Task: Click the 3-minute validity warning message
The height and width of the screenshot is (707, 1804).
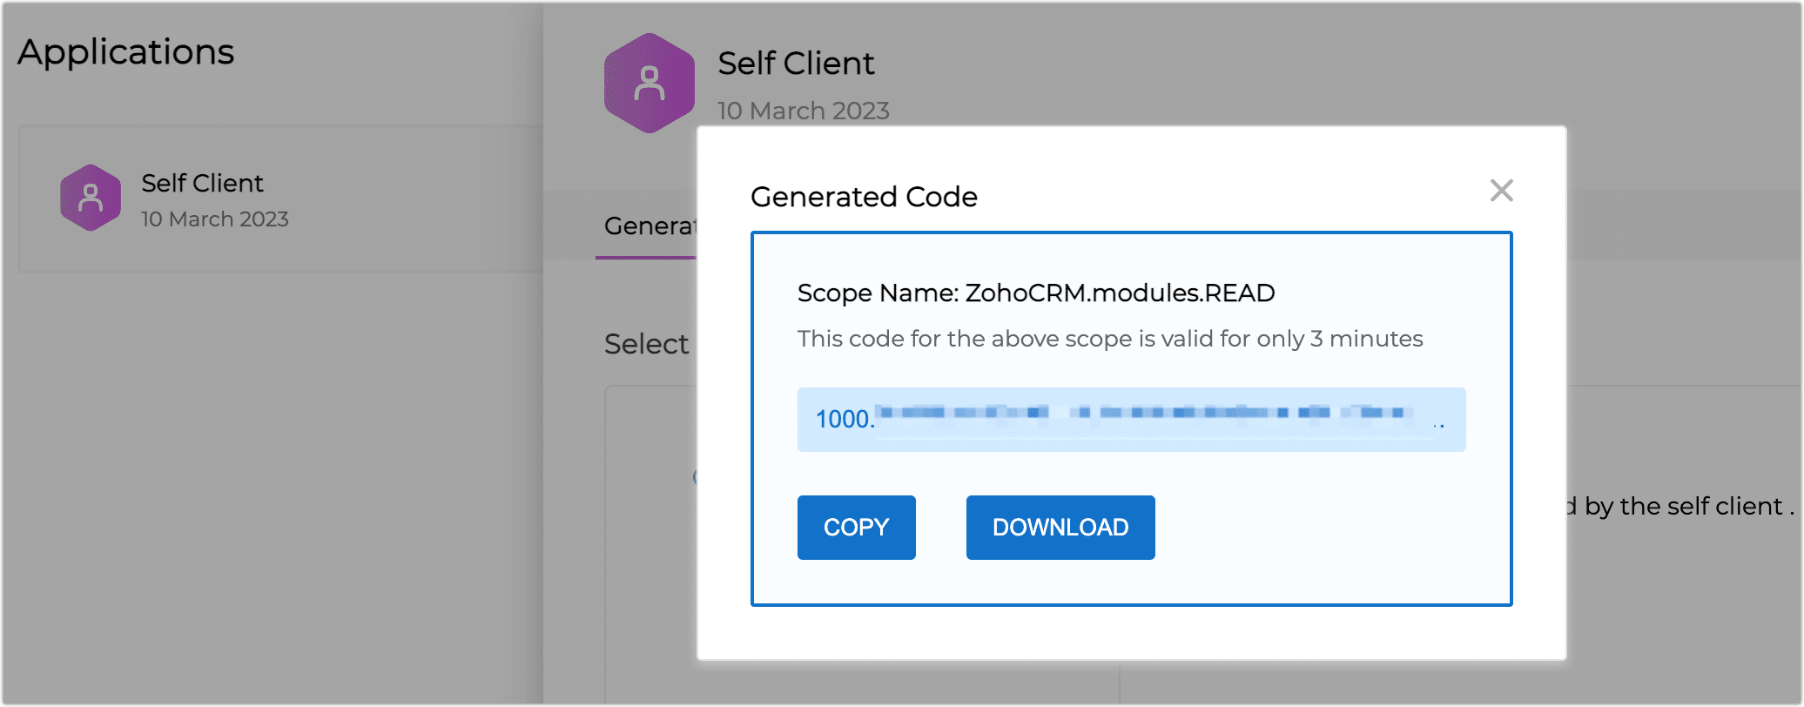Action: point(1109,339)
